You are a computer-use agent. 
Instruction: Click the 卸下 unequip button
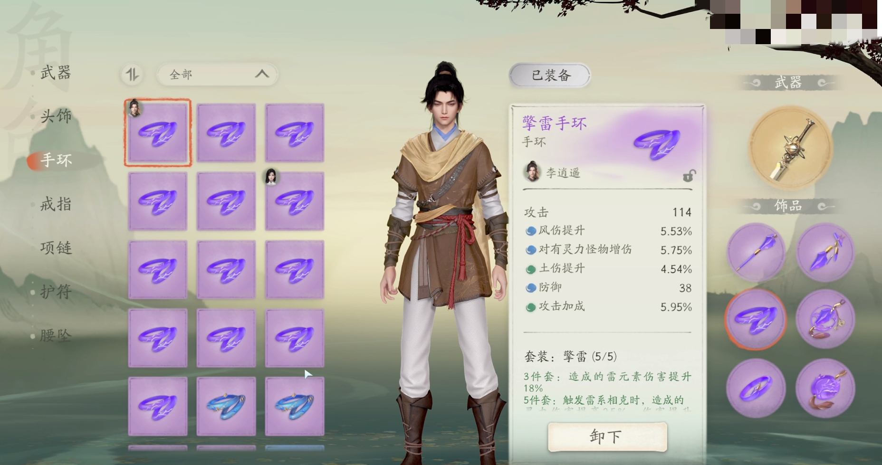pyautogui.click(x=607, y=437)
